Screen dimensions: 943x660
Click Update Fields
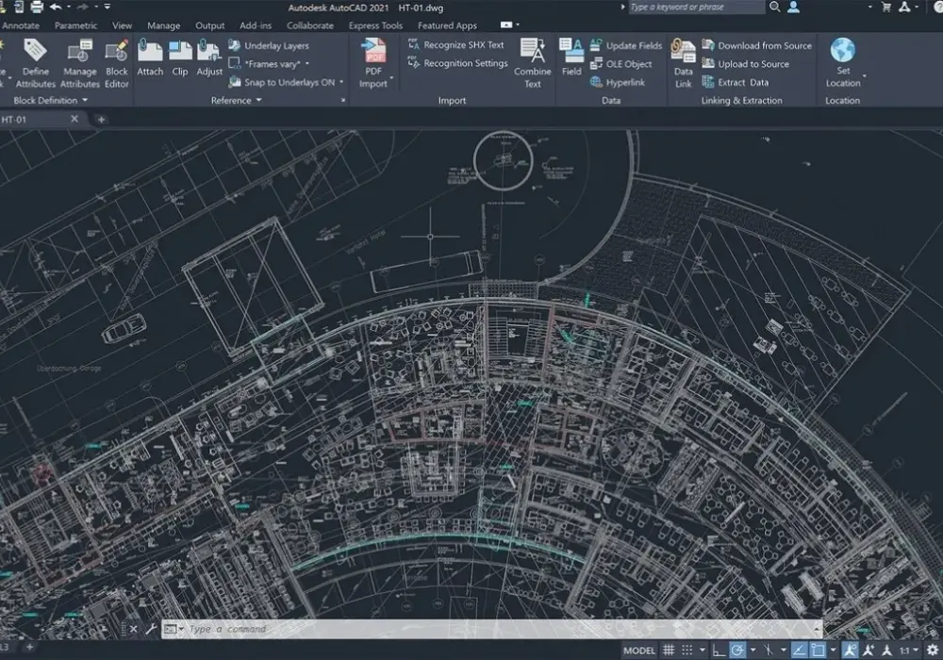[626, 45]
